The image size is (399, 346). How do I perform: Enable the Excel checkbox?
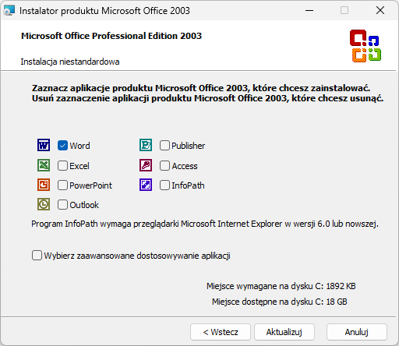[62, 166]
